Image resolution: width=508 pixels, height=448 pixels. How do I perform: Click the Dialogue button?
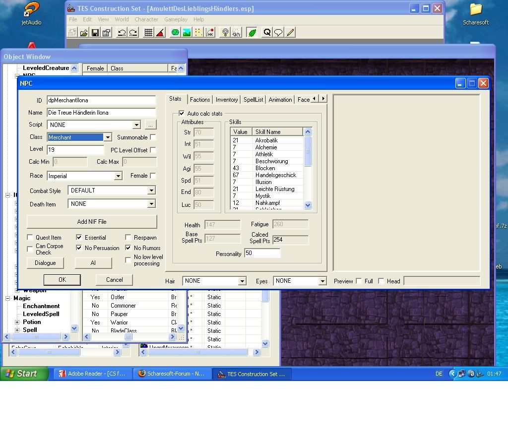(45, 263)
